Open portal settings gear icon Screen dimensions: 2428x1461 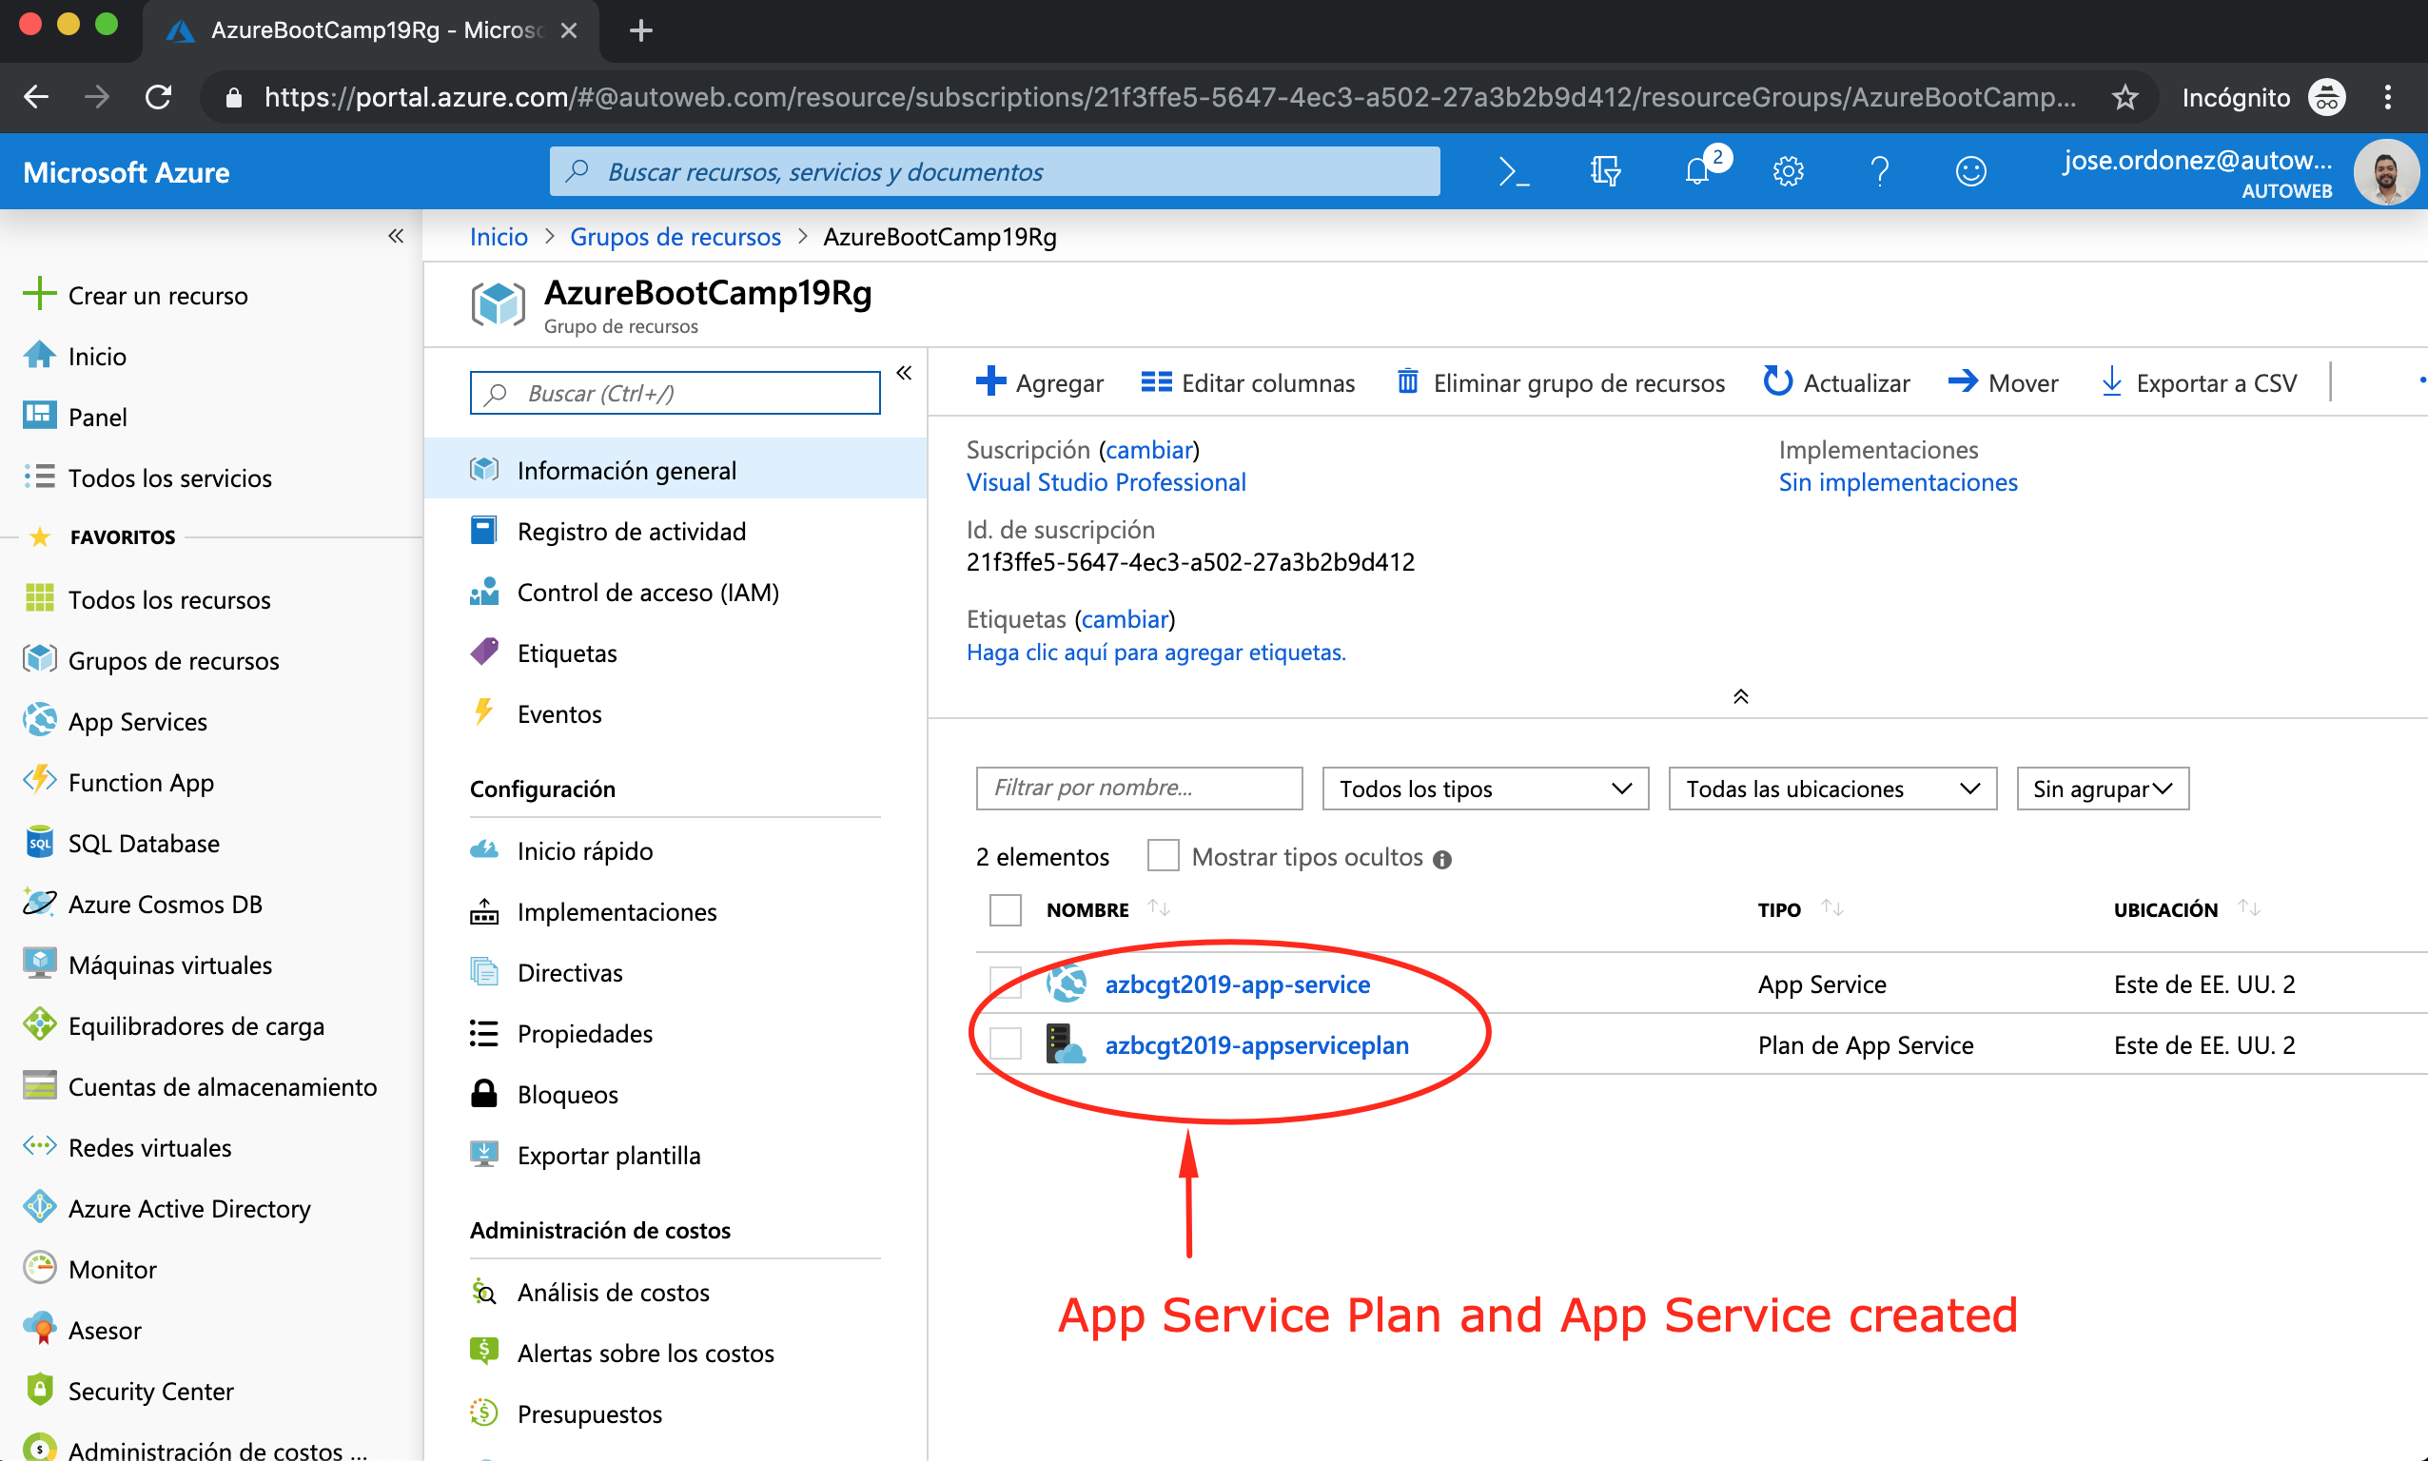(1788, 171)
